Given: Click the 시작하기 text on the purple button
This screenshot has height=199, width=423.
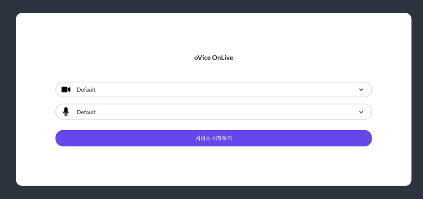Looking at the screenshot, I should (222, 138).
